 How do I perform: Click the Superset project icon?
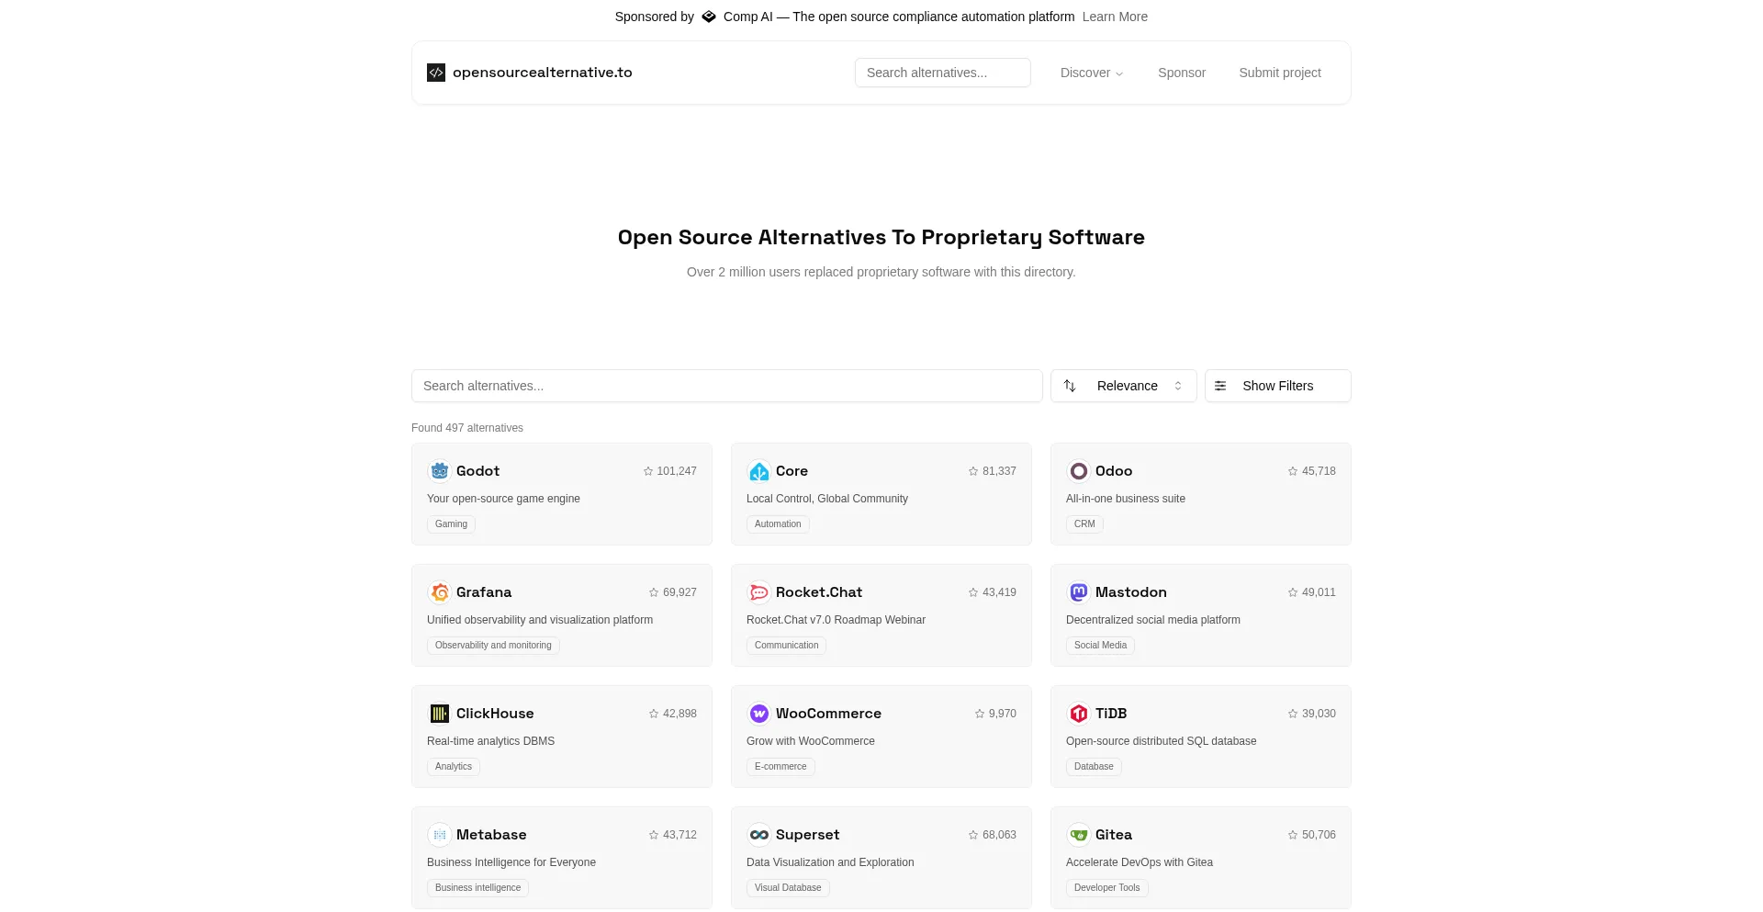[x=759, y=835]
